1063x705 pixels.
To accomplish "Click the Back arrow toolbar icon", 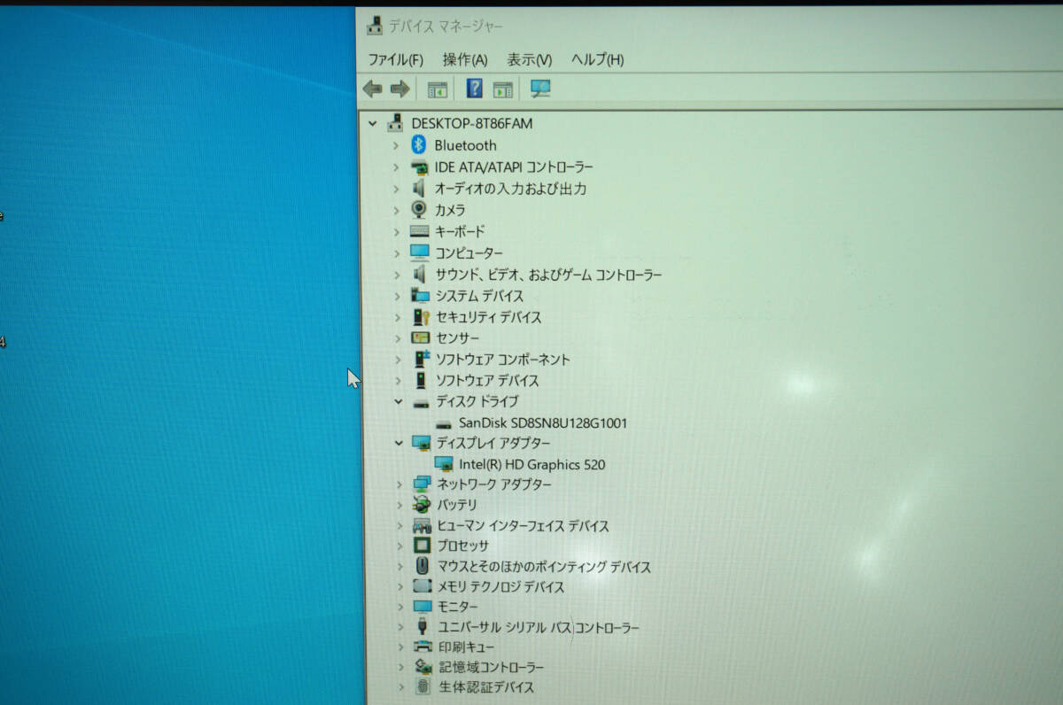I will pos(373,89).
